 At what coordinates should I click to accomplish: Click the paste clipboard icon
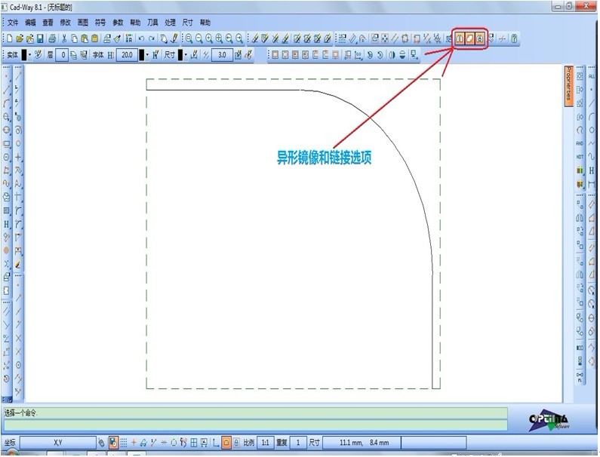click(x=85, y=38)
